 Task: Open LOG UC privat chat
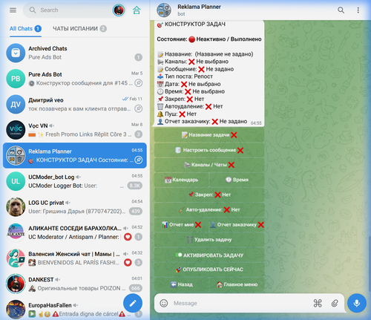coord(75,207)
